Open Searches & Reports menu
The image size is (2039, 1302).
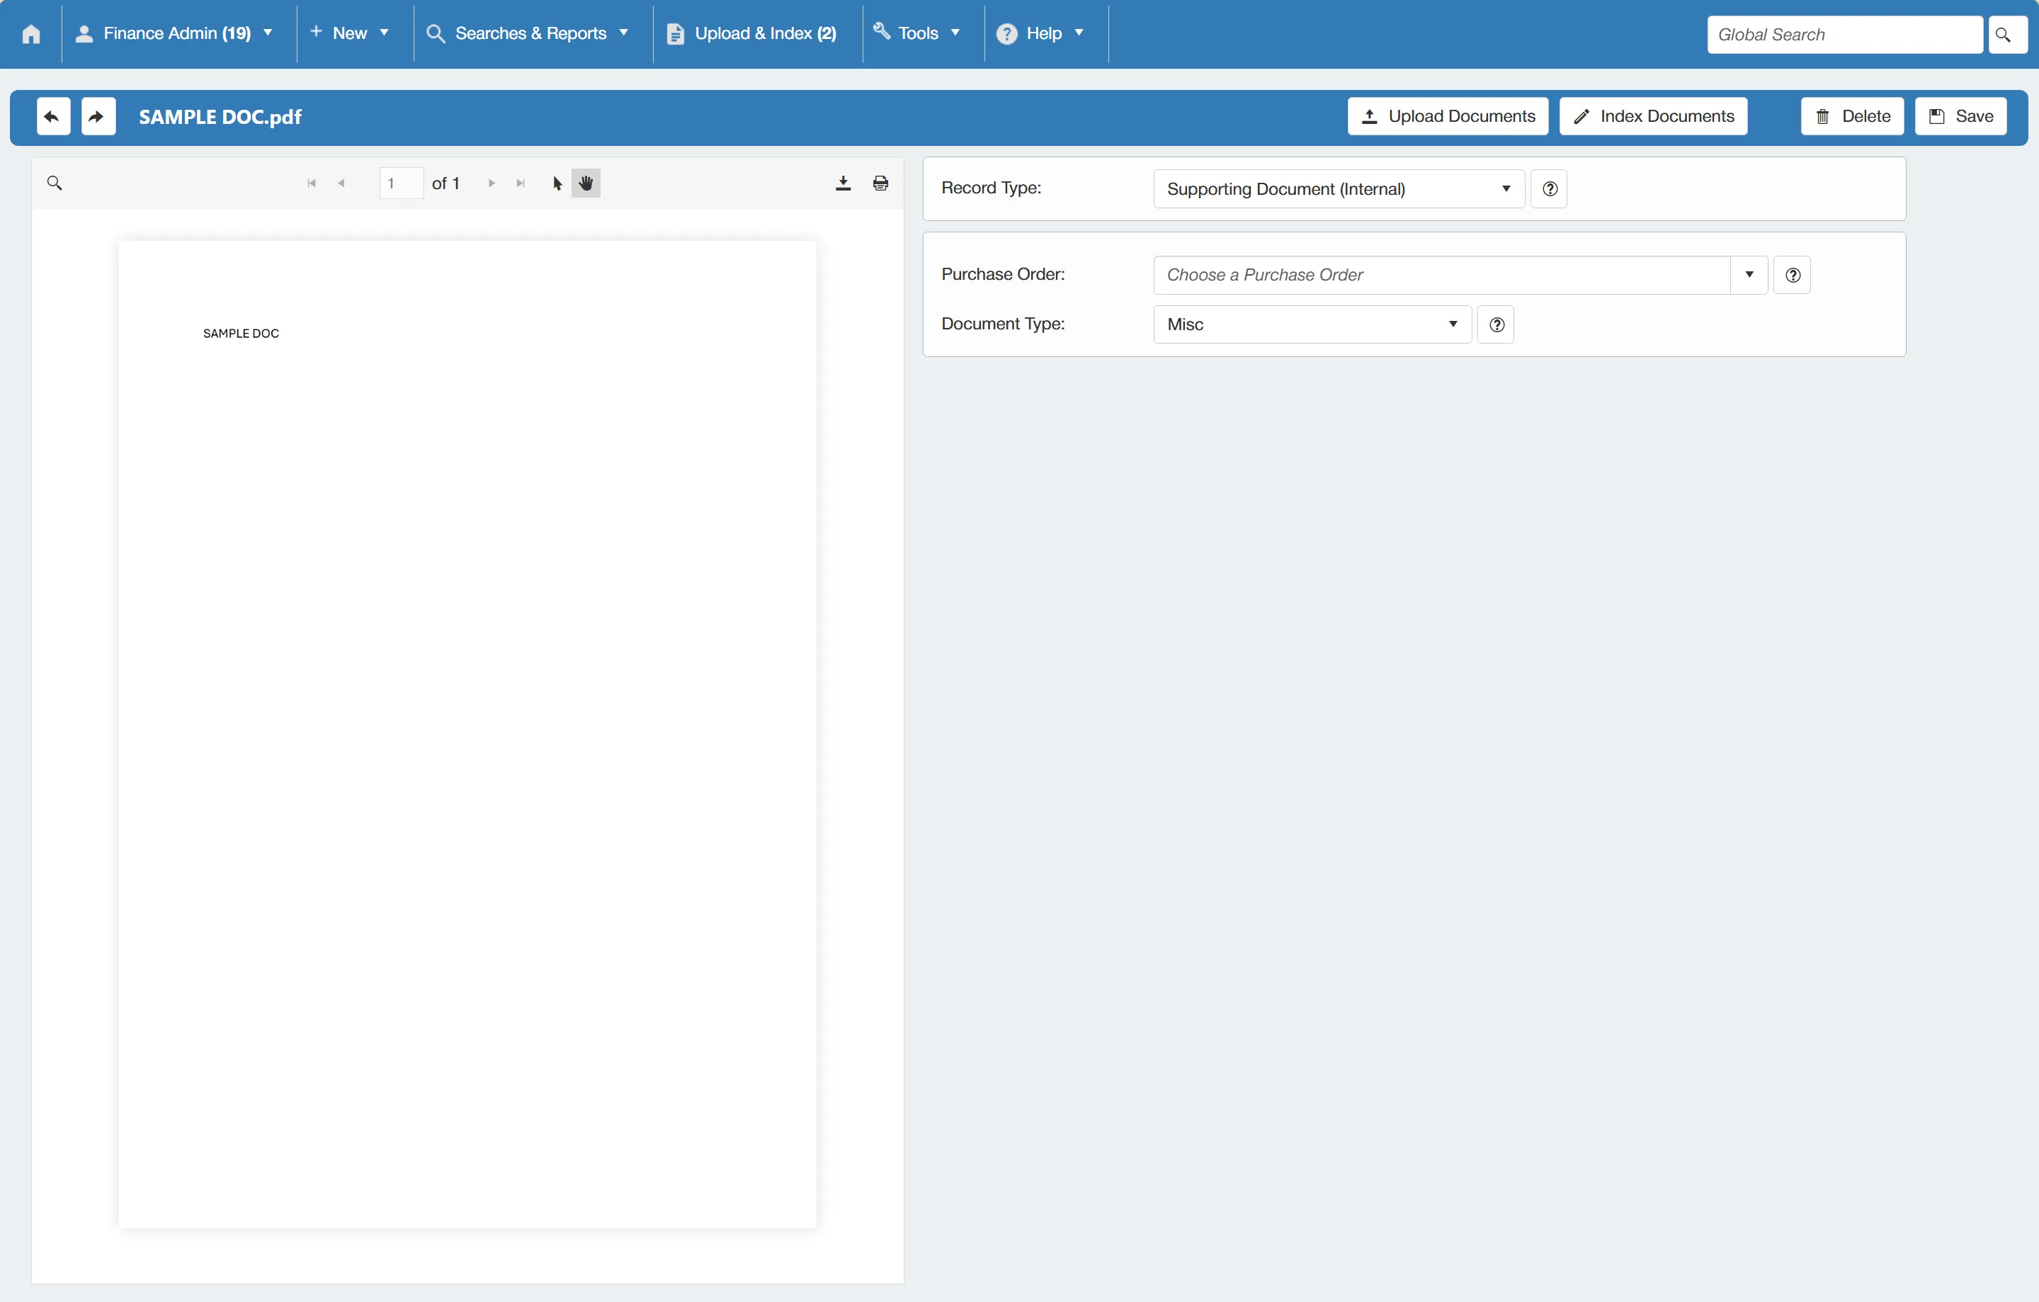click(528, 34)
